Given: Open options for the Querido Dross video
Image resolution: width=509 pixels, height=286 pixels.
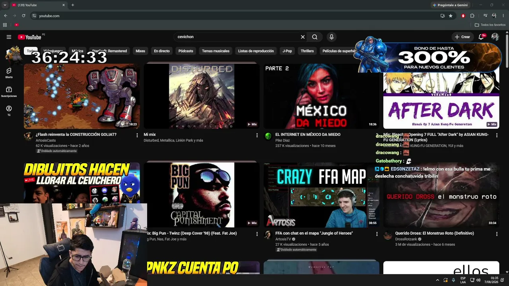Looking at the screenshot, I should pyautogui.click(x=497, y=234).
